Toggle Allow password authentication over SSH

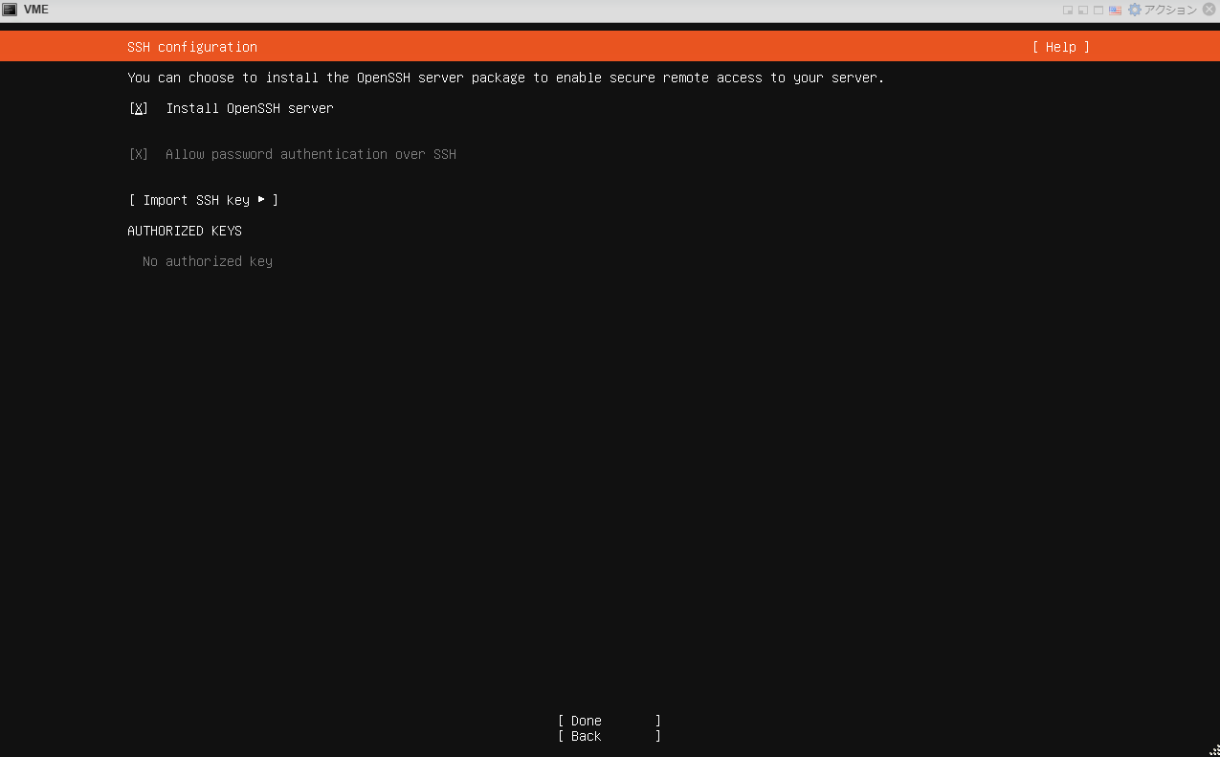pyautogui.click(x=138, y=154)
